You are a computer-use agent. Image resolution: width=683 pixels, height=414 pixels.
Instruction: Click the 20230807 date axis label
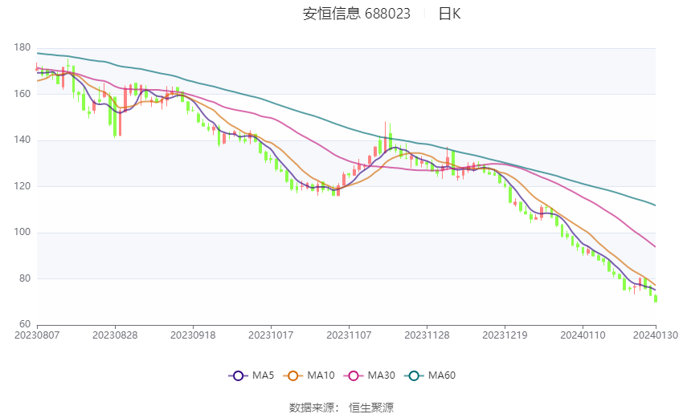37,335
